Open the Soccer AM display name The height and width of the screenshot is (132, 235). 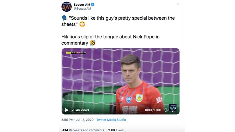[82, 5]
